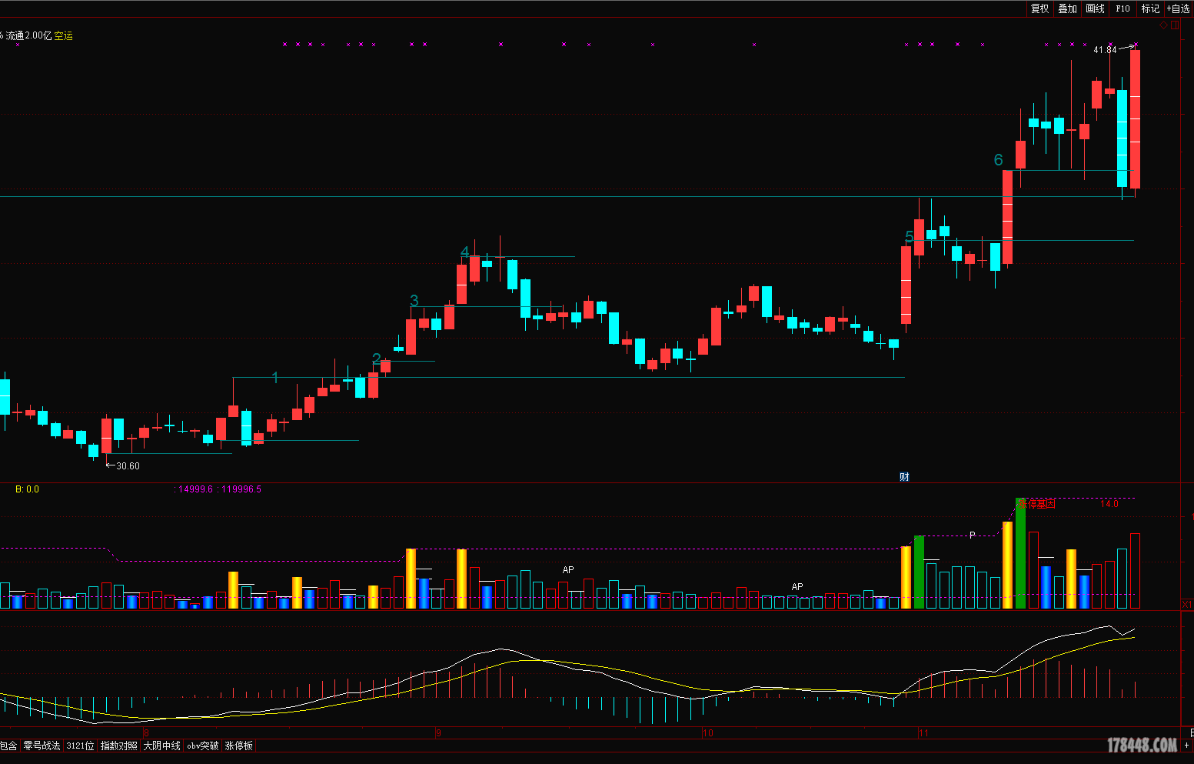1194x764 pixels.
Task: Click the 标记 mark button
Action: click(x=1150, y=8)
